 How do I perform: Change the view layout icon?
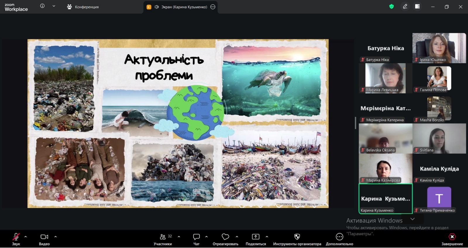[x=417, y=6]
